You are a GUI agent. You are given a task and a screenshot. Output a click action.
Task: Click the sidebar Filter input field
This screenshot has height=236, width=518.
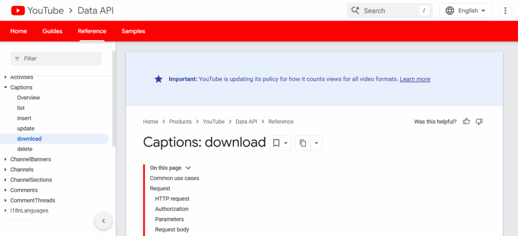tap(56, 58)
